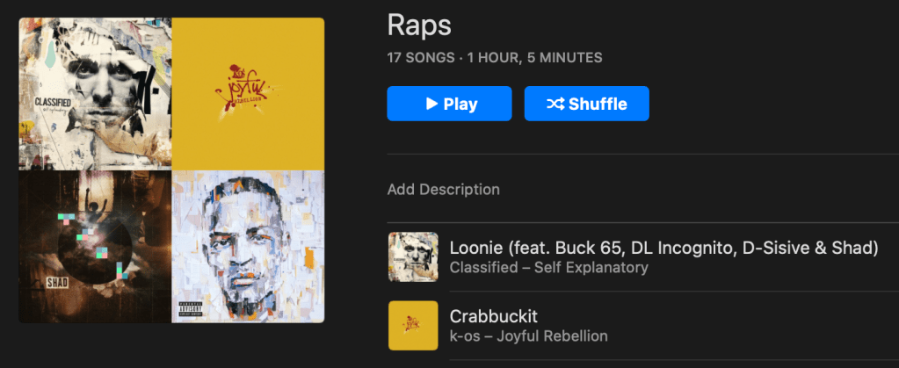Viewport: 899px width, 368px height.
Task: Open the Classified – Self Explanatory link
Action: (x=548, y=268)
